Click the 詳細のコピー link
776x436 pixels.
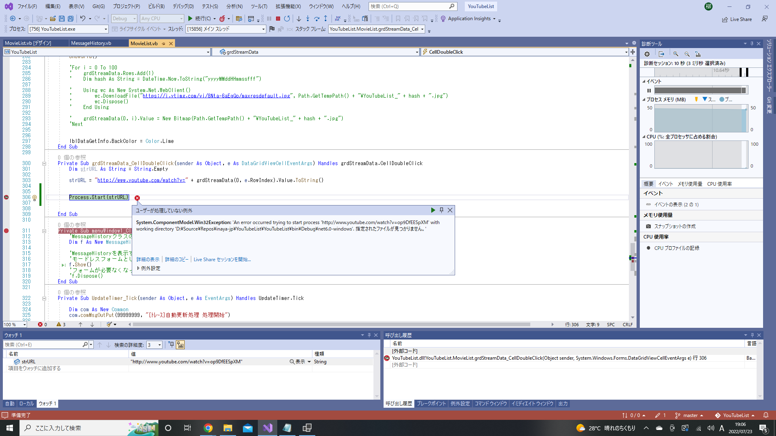177,260
